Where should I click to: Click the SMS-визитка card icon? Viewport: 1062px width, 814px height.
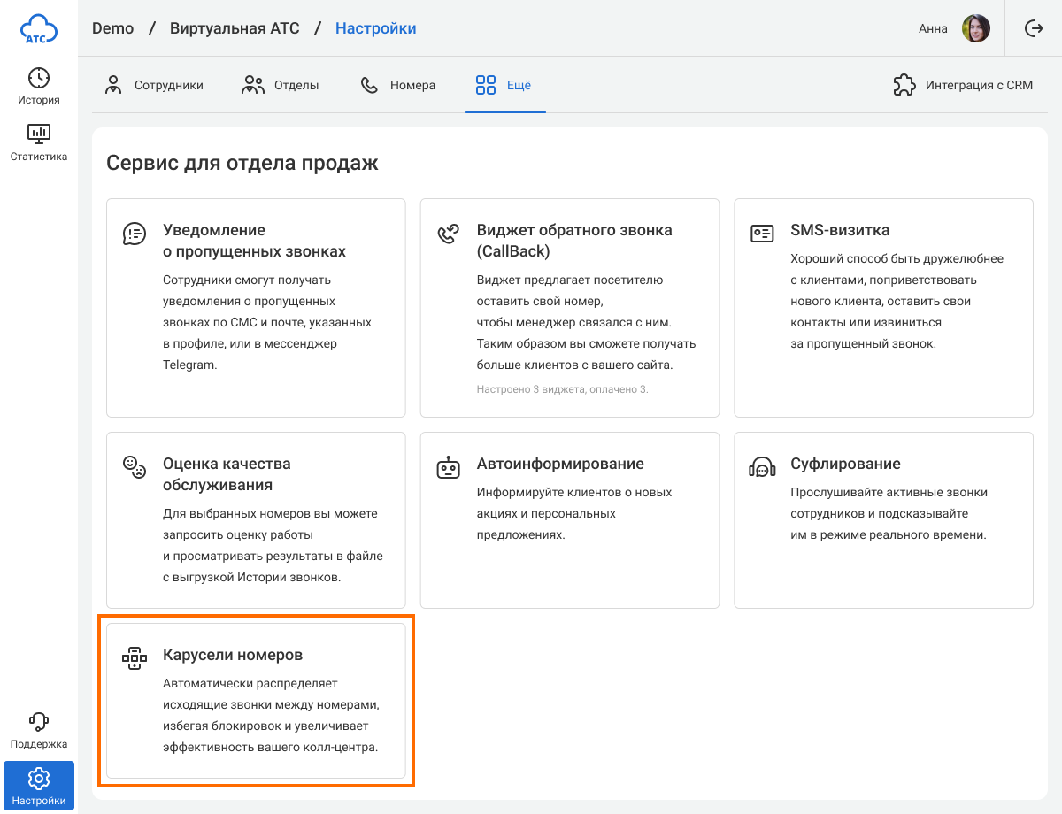pyautogui.click(x=762, y=234)
